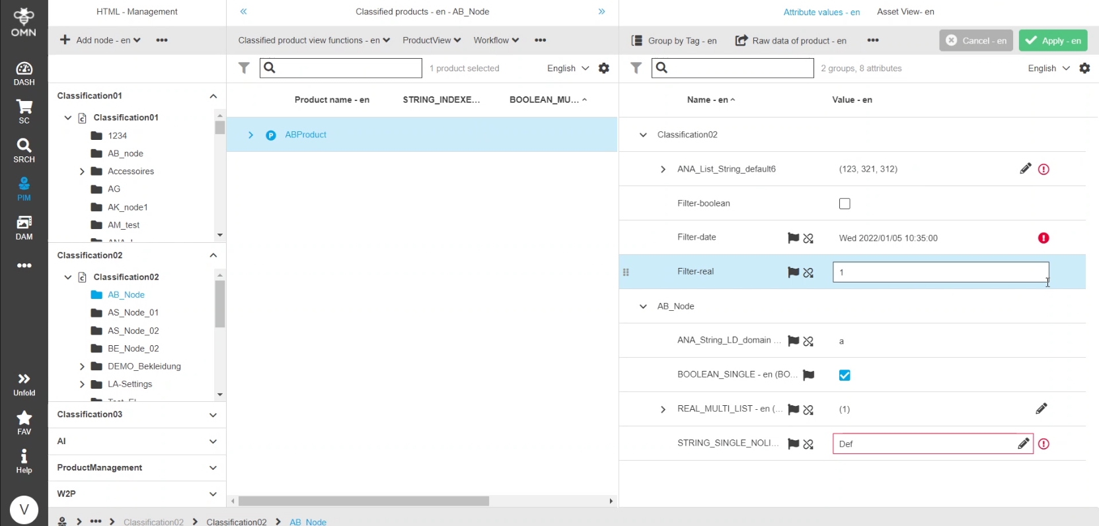Open attribute panel settings gear
Image resolution: width=1099 pixels, height=526 pixels.
[1084, 68]
